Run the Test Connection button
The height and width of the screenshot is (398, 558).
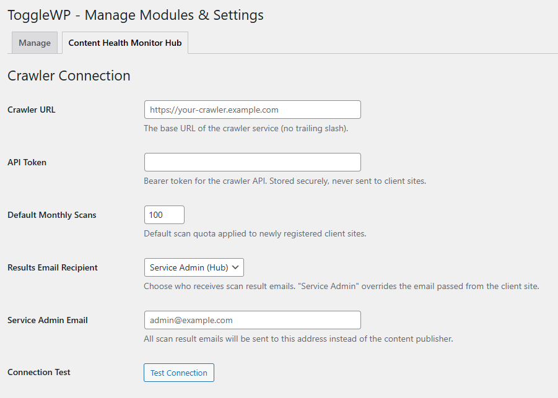(x=178, y=373)
